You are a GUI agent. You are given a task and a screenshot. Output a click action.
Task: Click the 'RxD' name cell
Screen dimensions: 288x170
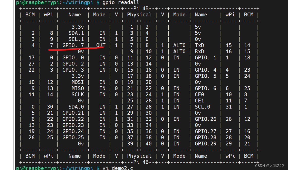(199, 52)
